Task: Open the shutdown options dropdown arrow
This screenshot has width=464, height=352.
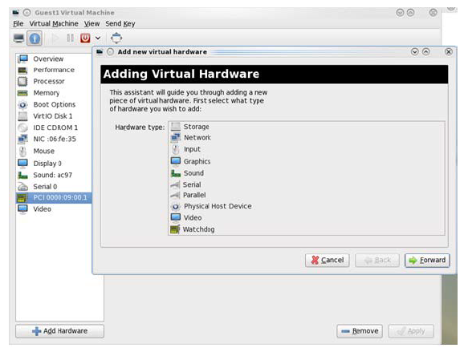Action: coord(98,38)
